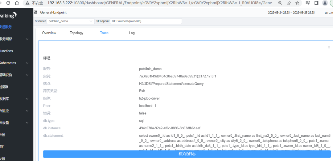Click the Peer value localhost:-1

(148, 106)
